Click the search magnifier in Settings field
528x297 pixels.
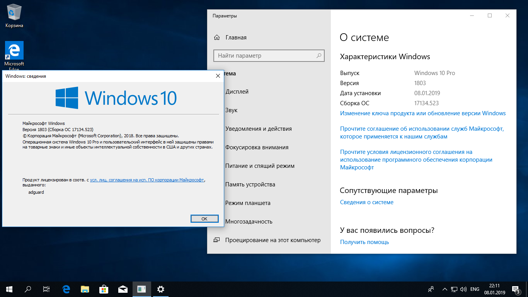[x=319, y=56]
